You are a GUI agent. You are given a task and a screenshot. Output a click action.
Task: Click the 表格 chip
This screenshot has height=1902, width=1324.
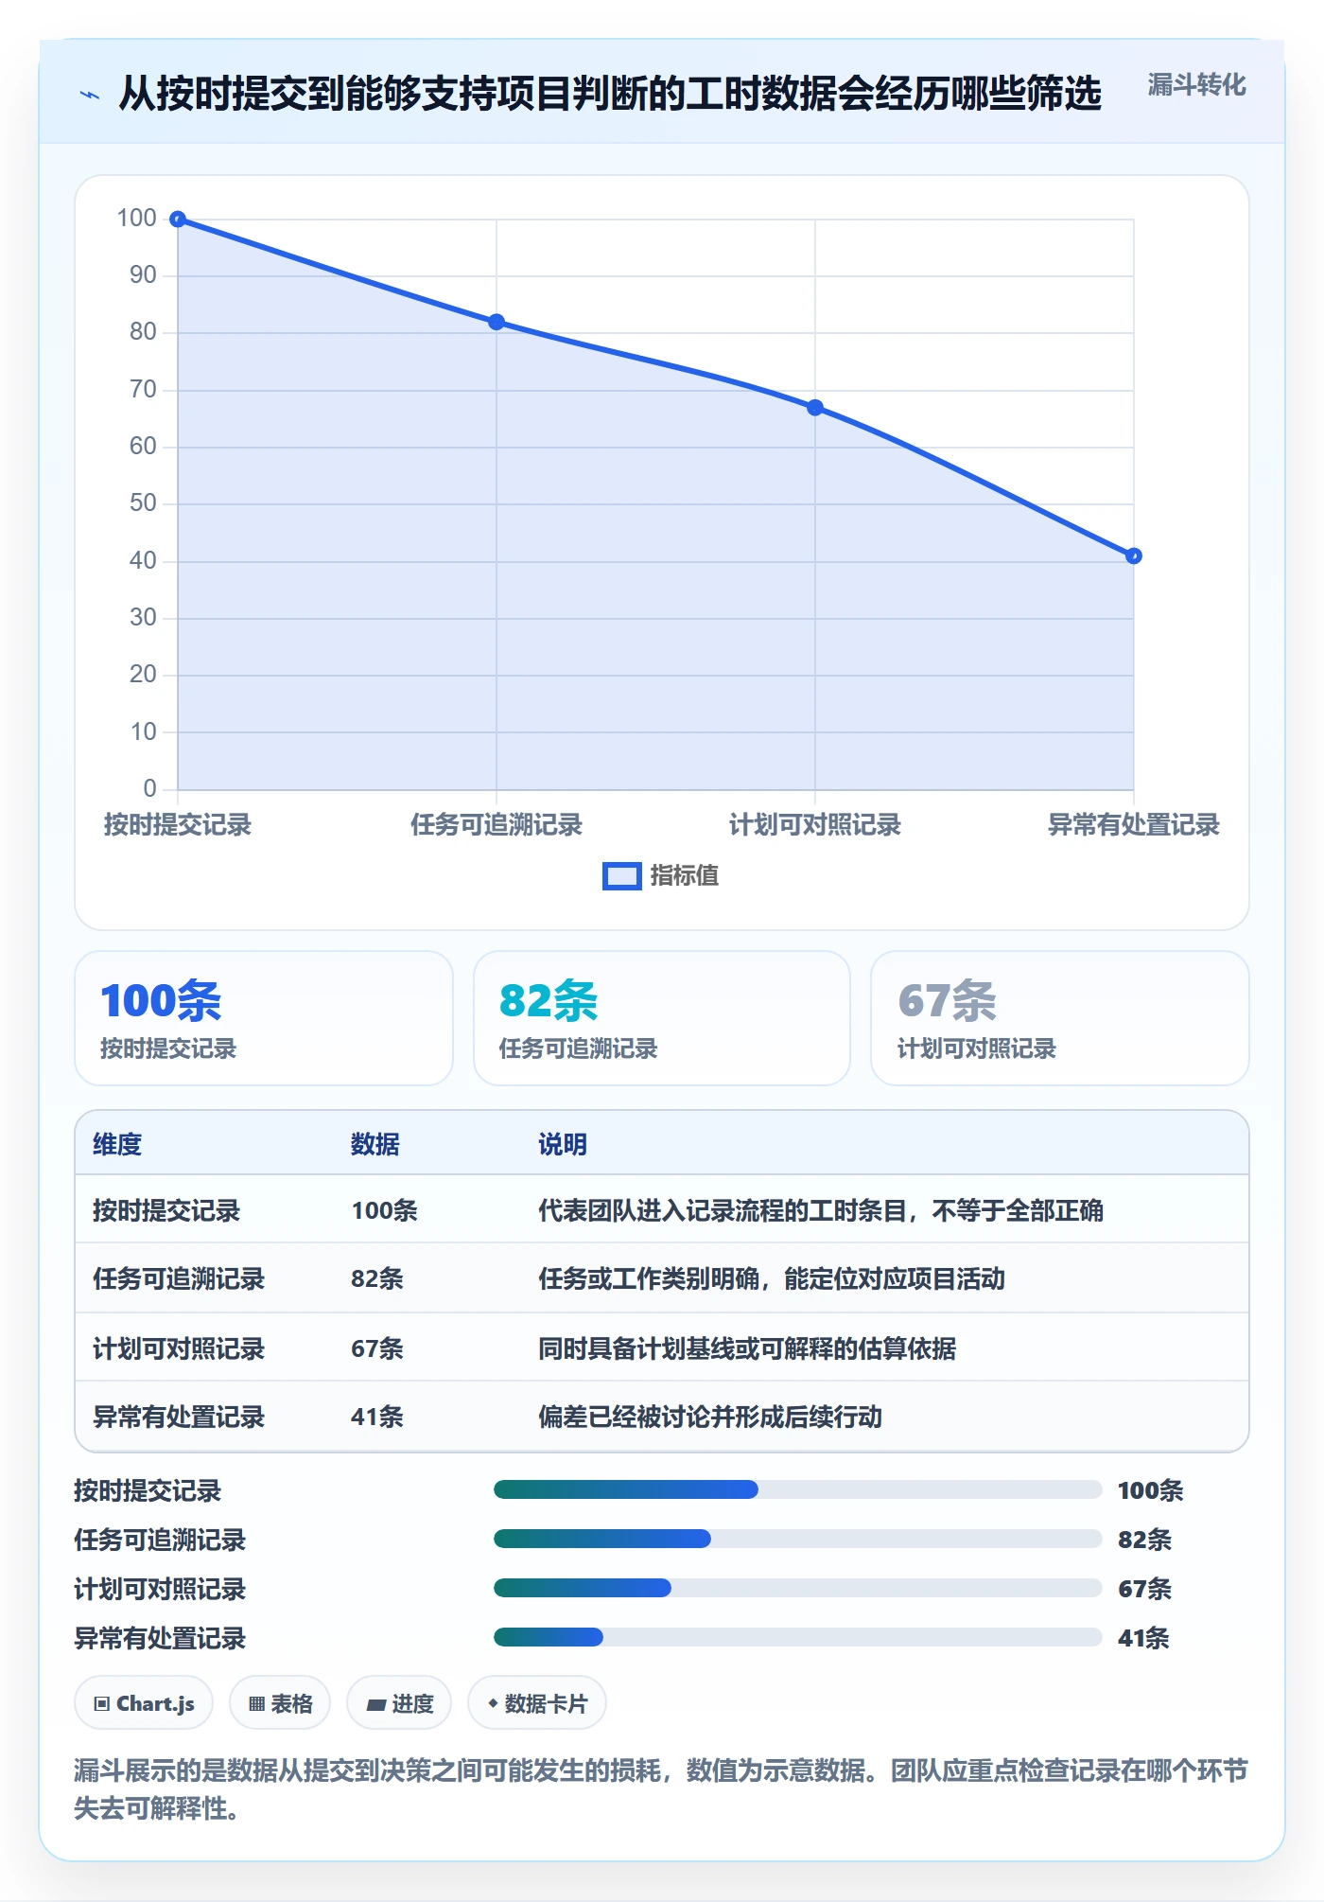[280, 1704]
